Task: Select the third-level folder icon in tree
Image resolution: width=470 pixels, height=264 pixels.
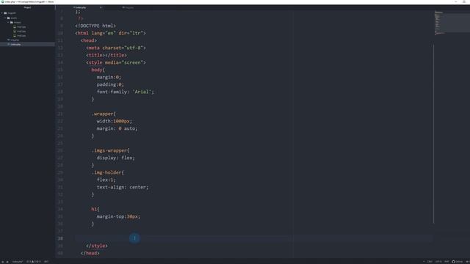Action: (x=12, y=23)
